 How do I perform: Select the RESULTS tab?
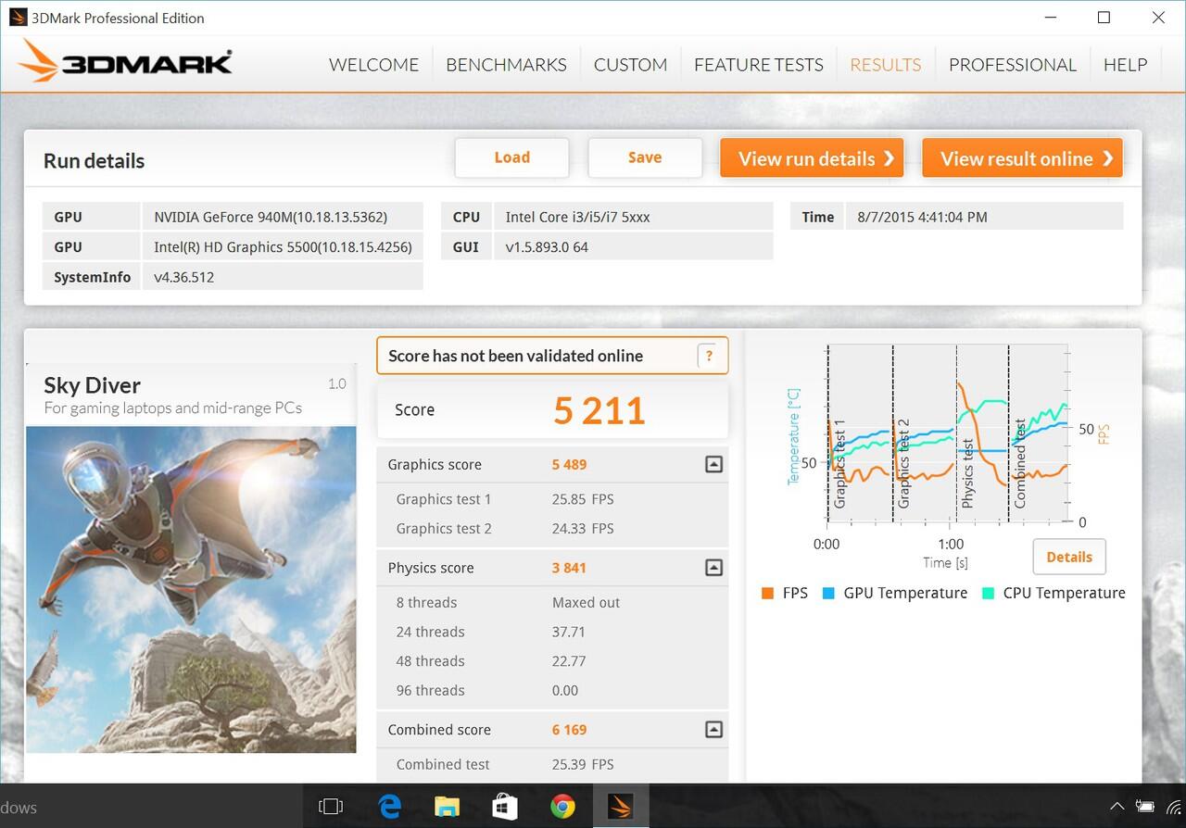pyautogui.click(x=885, y=65)
